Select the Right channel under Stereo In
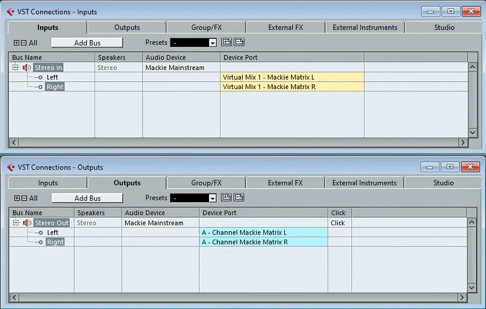 [55, 87]
